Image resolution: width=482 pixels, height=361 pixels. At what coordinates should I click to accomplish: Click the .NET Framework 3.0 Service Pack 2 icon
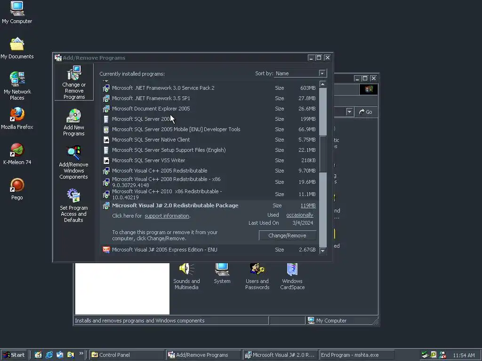(x=106, y=88)
